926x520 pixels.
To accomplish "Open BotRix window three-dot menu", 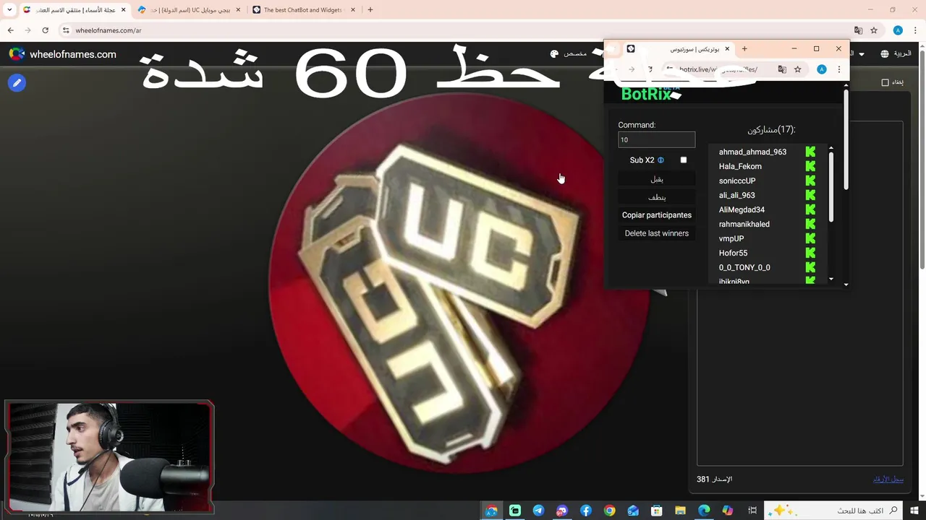I will click(838, 69).
